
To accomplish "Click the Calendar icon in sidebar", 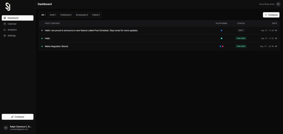I will 5,24.
